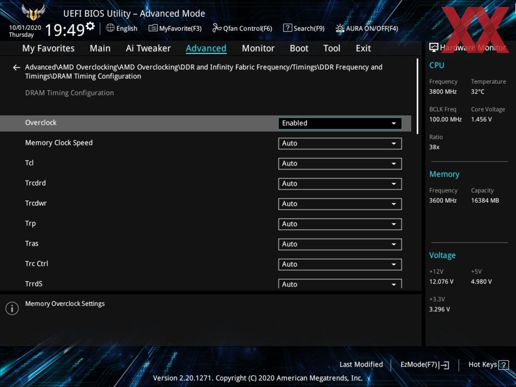Click the Ratio value 38x
This screenshot has width=516, height=387.
pos(434,147)
